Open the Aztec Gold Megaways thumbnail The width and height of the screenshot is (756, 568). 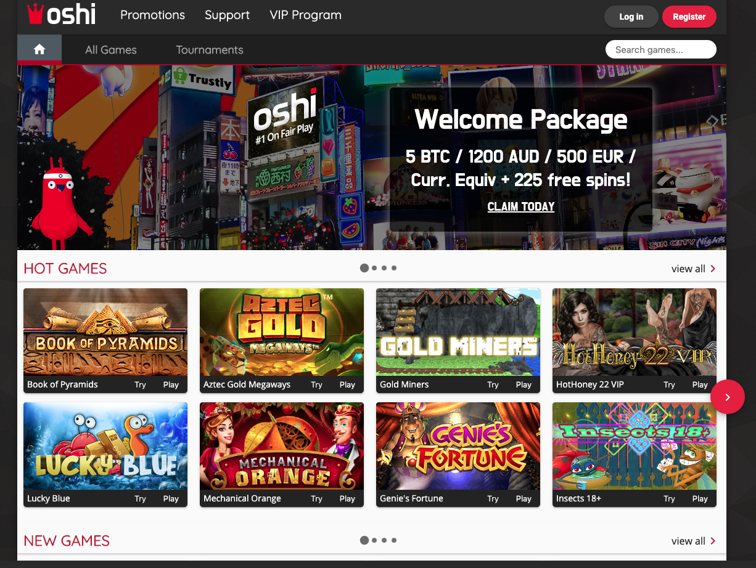tap(282, 332)
